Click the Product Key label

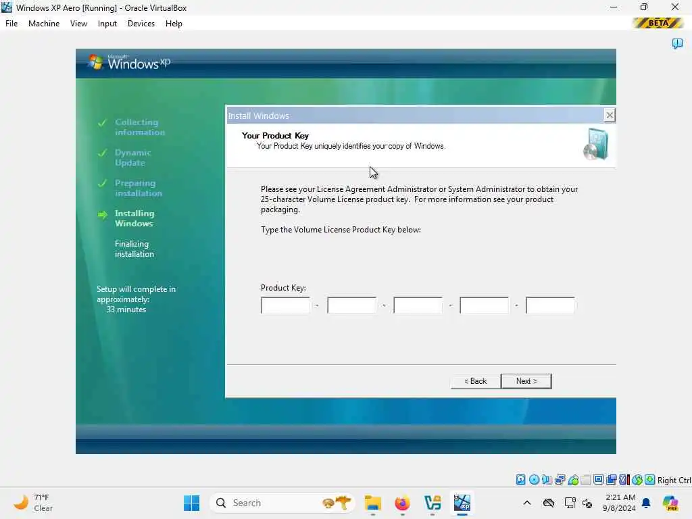(283, 288)
